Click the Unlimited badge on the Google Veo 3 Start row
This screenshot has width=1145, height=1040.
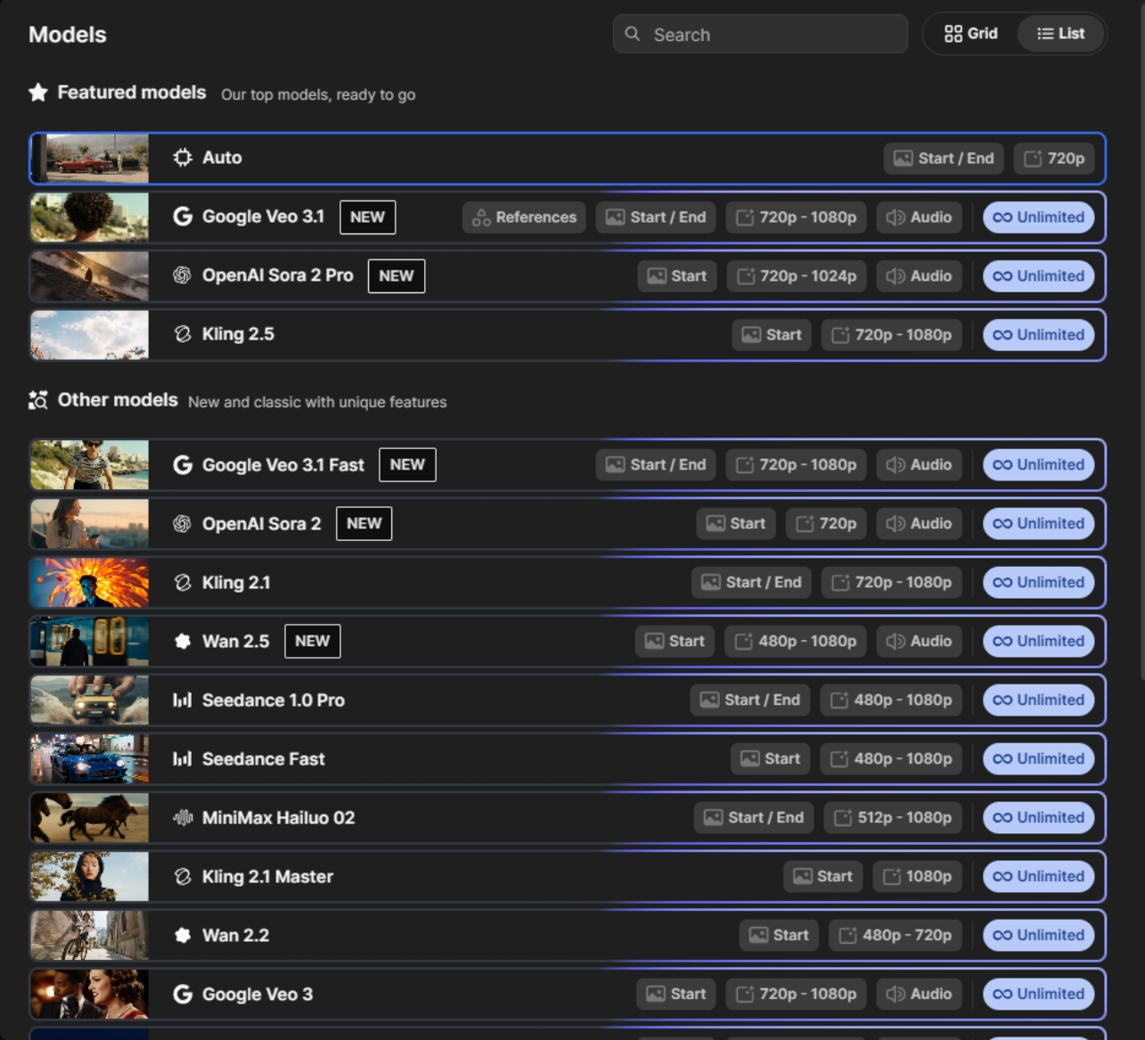tap(1039, 994)
